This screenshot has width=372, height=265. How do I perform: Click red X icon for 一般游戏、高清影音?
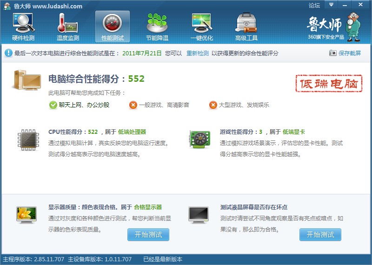pyautogui.click(x=133, y=105)
